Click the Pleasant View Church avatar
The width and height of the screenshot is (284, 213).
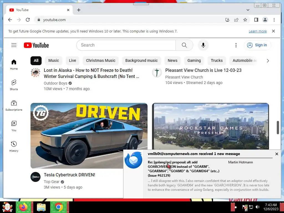pos(157,73)
